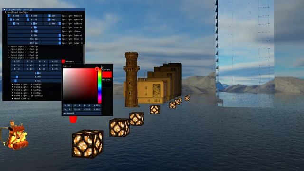
Task: Click Spotlight Specular slider showing 0.356
Action: (x=16, y=19)
